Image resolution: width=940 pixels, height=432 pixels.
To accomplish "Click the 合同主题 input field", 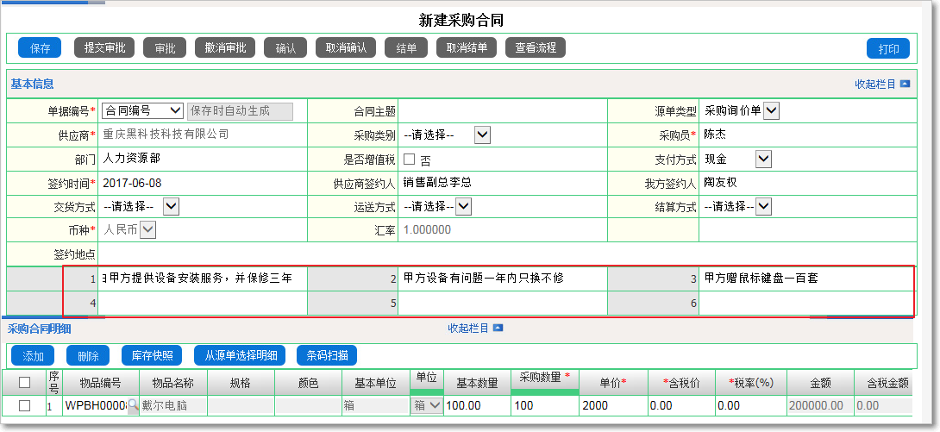I will (503, 111).
